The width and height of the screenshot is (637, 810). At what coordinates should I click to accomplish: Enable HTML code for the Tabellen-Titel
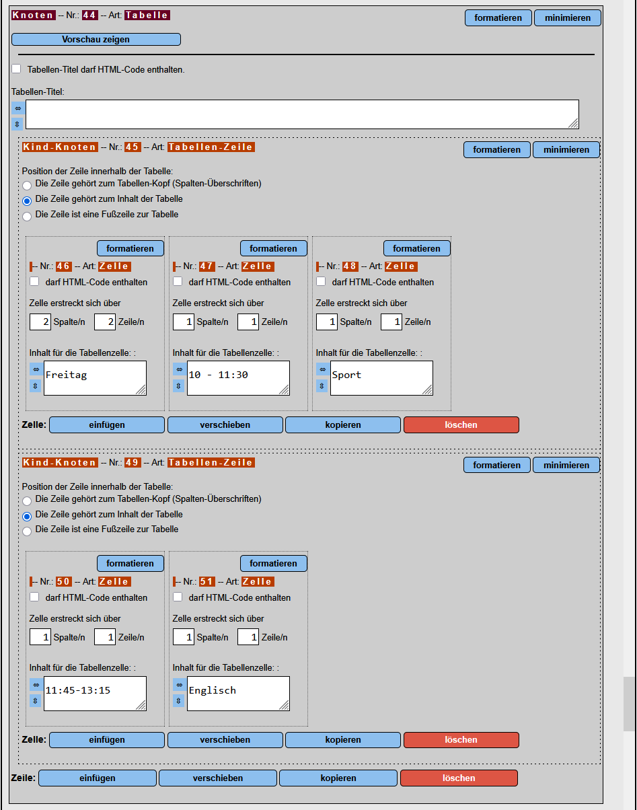tap(17, 69)
